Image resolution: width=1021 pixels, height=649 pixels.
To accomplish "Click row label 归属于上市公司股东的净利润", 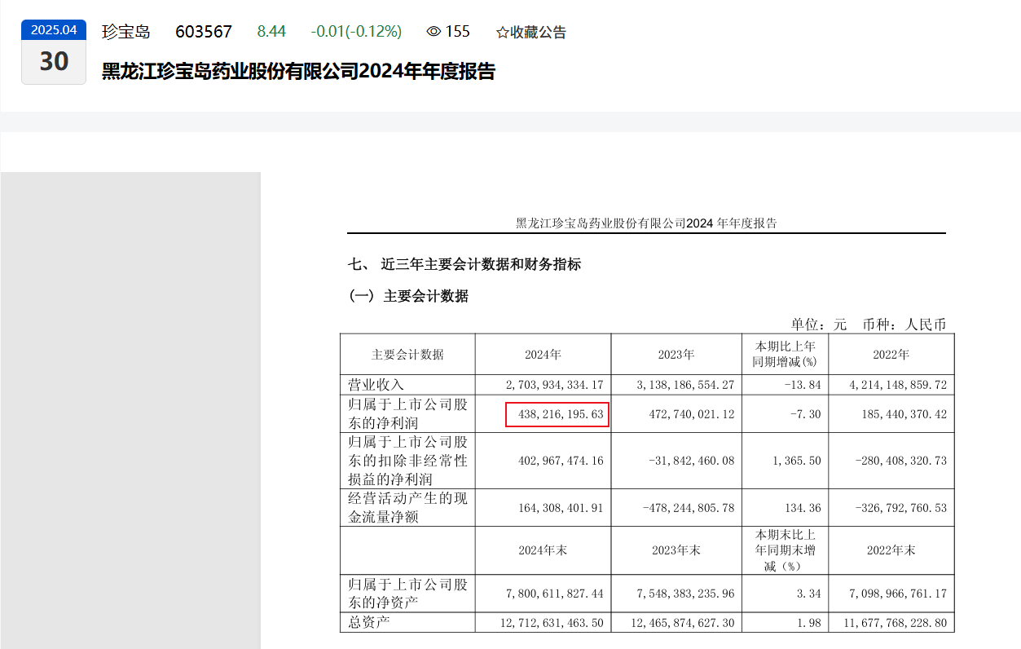I will click(407, 414).
